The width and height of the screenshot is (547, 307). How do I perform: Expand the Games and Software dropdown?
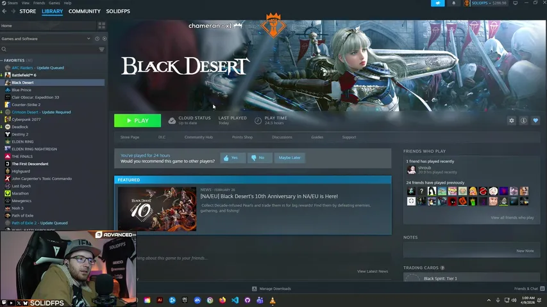click(x=88, y=38)
